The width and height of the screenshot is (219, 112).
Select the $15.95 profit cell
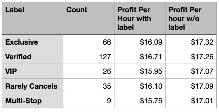click(x=140, y=71)
